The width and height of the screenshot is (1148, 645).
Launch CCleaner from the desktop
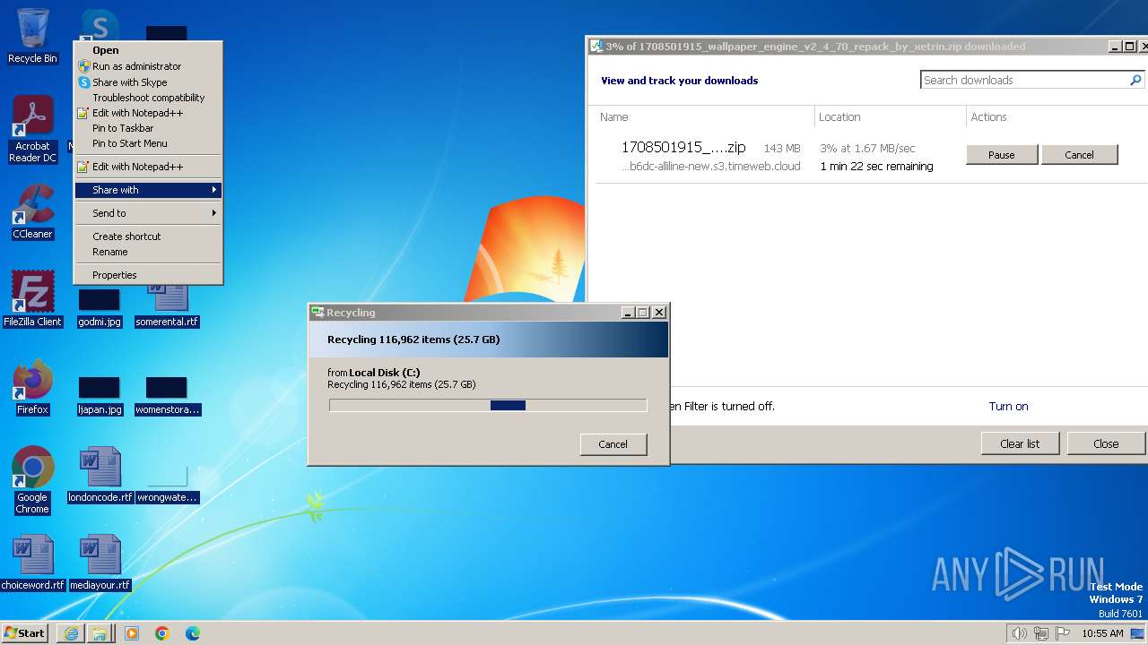(x=32, y=211)
